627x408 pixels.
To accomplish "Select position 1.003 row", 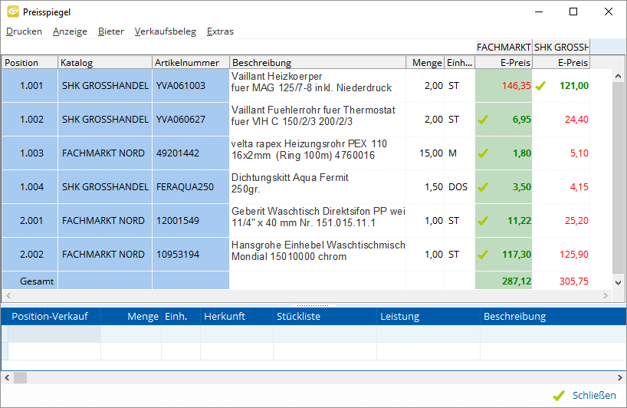I will [x=31, y=153].
